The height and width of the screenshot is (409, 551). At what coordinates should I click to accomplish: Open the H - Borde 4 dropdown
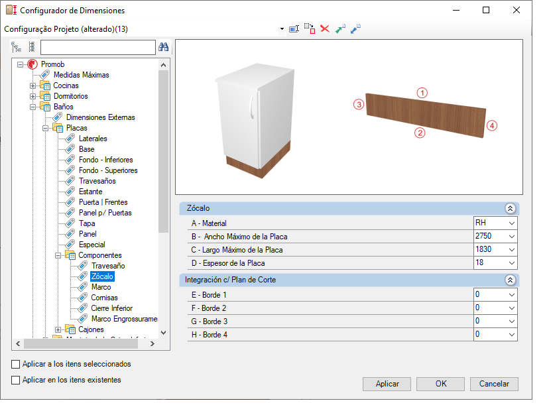click(x=512, y=335)
